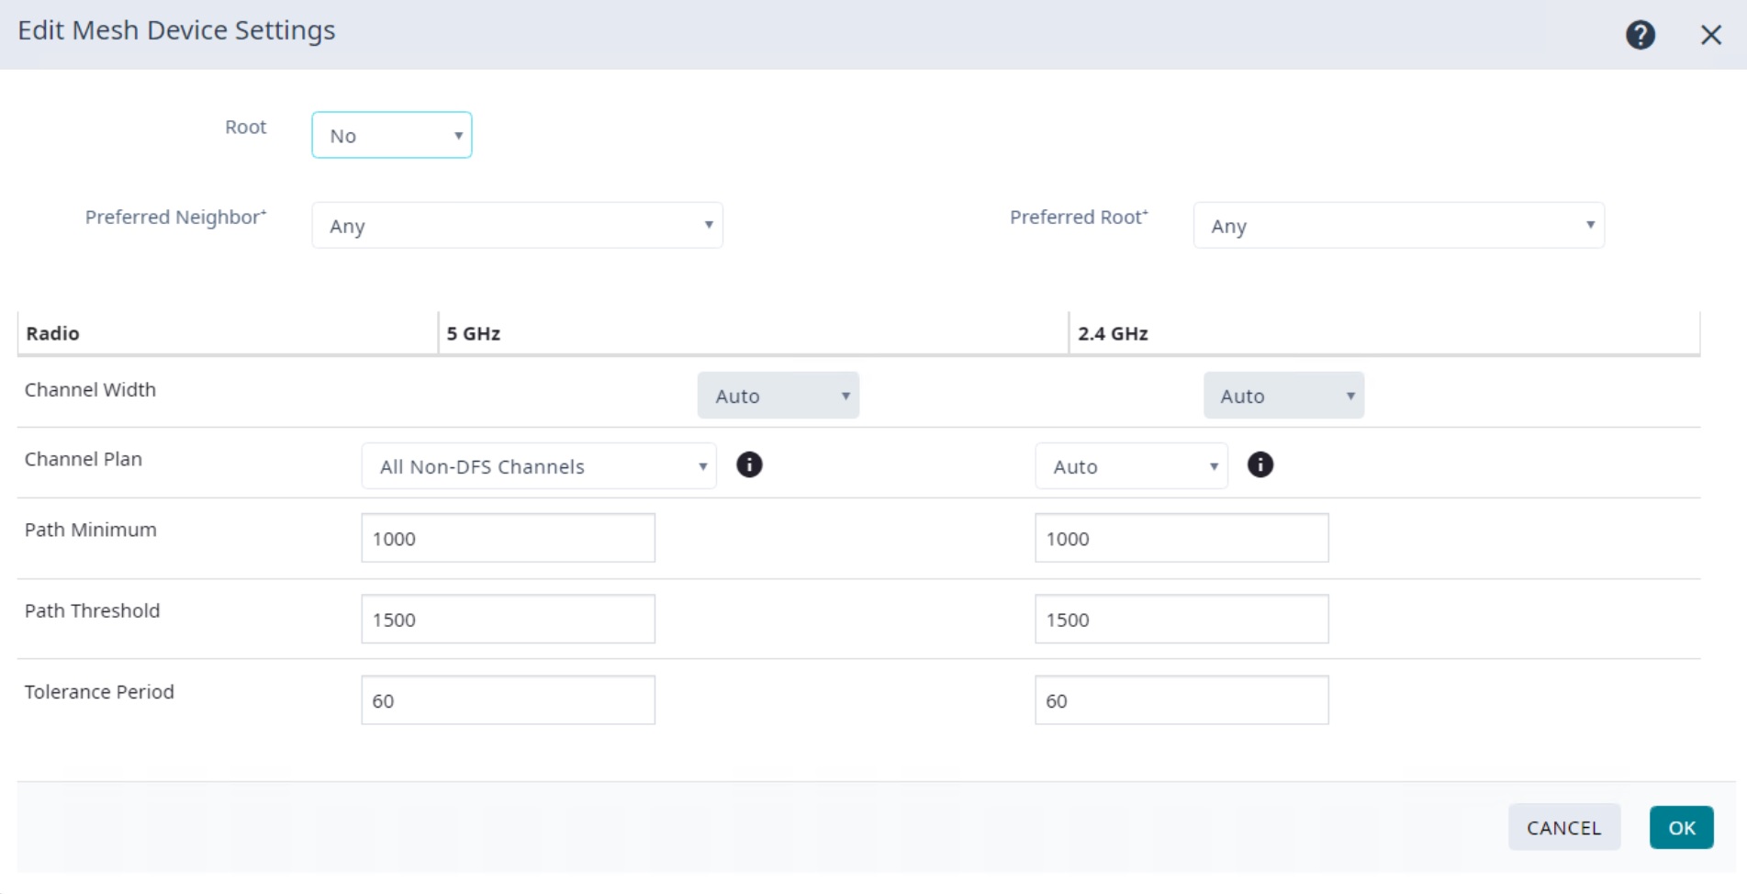Image resolution: width=1747 pixels, height=894 pixels.
Task: Click the info icon beside 5 GHz Channel Plan
Action: pyautogui.click(x=750, y=465)
